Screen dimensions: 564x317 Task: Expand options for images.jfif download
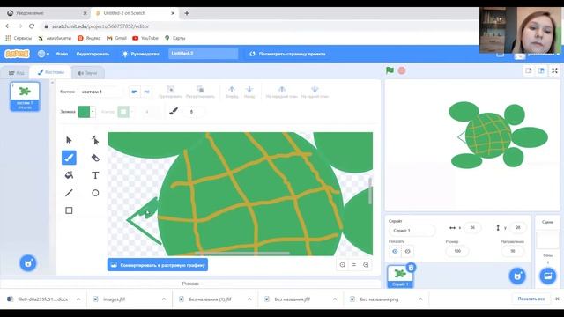click(164, 299)
